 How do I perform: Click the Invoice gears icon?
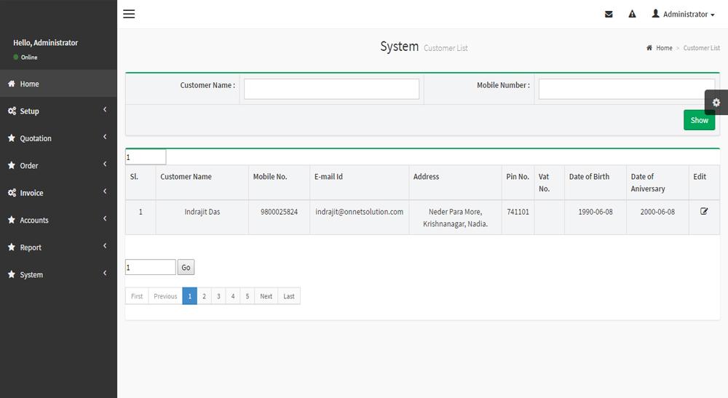12,193
